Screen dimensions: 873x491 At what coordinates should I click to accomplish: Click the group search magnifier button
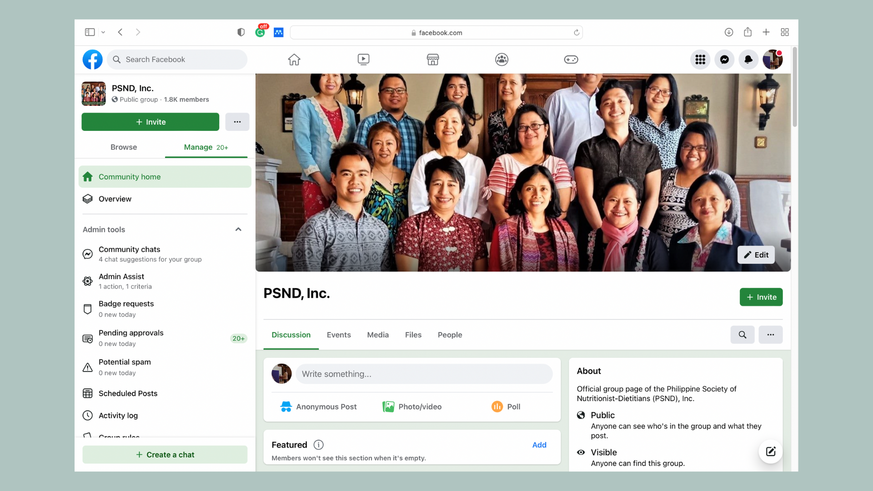(742, 335)
